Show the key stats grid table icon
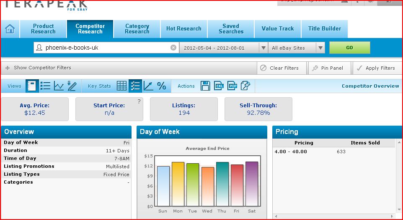Image resolution: width=403 pixels, height=220 pixels. point(121,86)
